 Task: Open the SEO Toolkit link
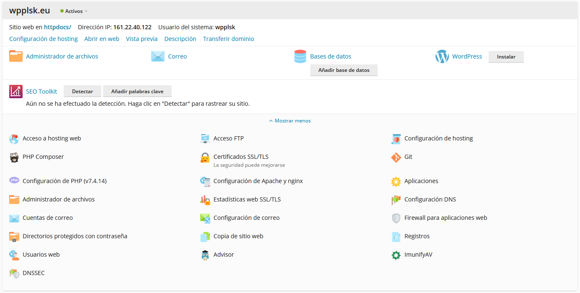point(41,92)
